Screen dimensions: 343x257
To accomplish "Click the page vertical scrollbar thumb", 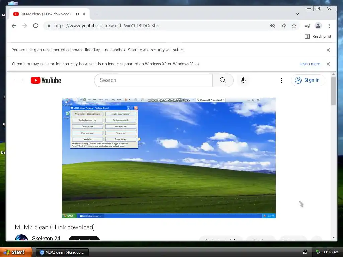I will [x=333, y=91].
